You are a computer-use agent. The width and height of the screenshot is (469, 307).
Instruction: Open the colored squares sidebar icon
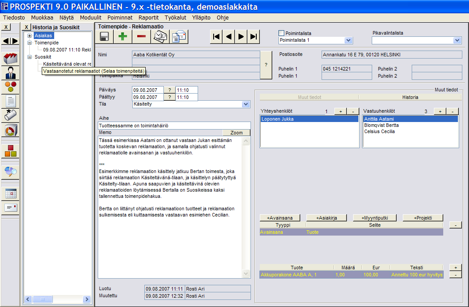11,151
